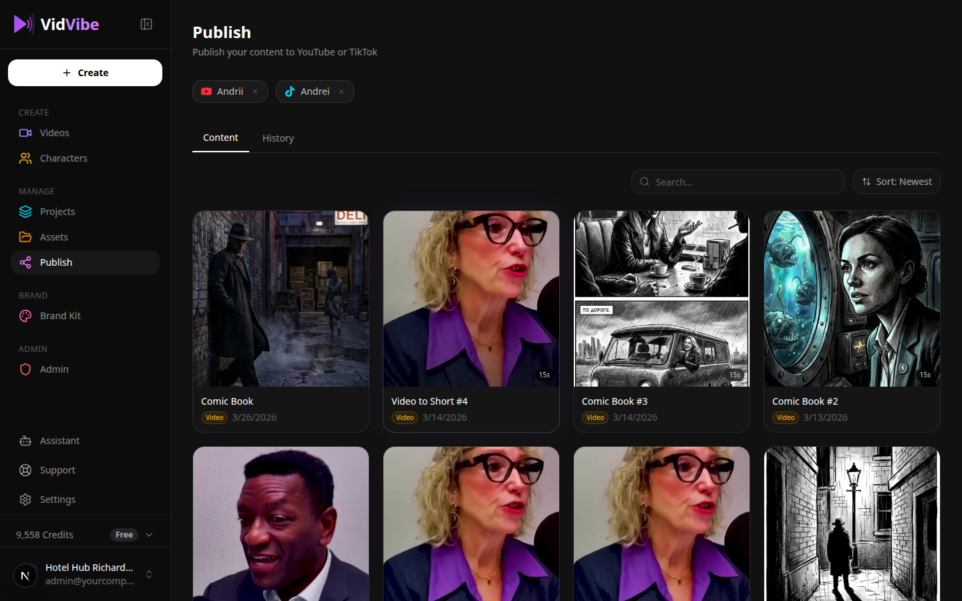Open the Support link
This screenshot has width=962, height=601.
pos(56,470)
